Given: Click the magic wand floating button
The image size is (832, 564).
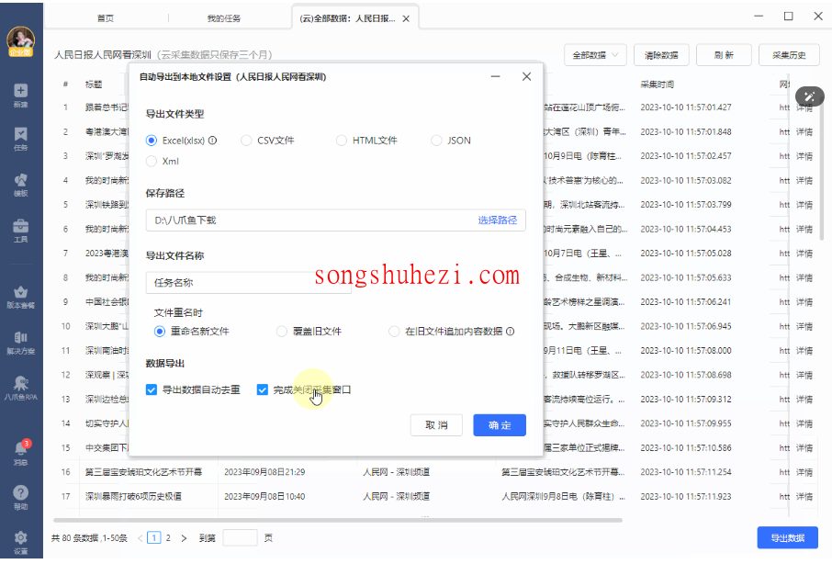Looking at the screenshot, I should coord(809,96).
